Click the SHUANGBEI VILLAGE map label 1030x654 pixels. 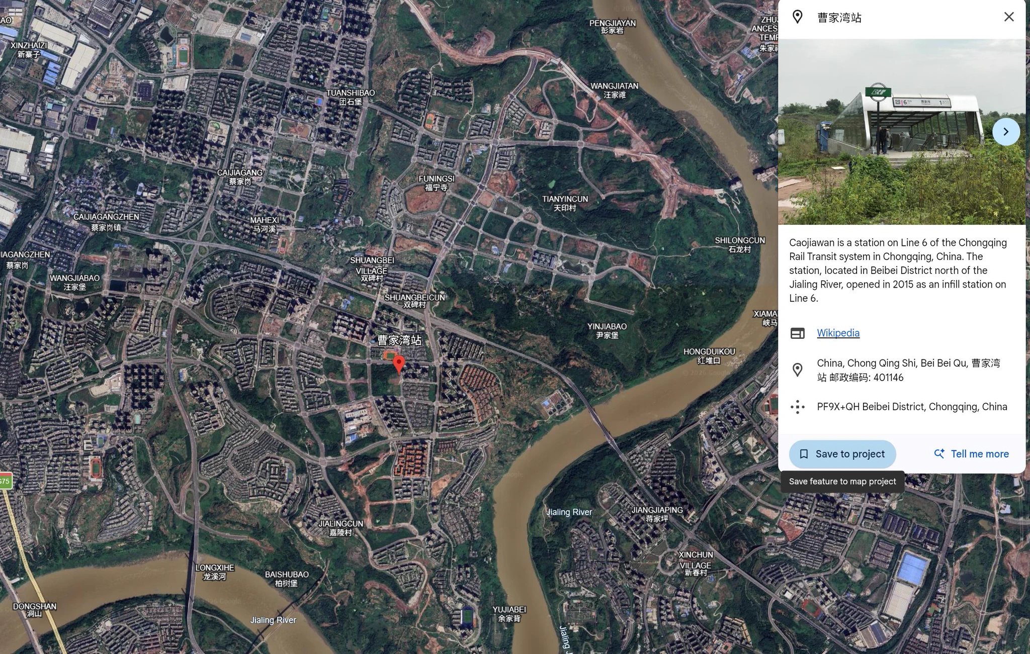point(372,269)
